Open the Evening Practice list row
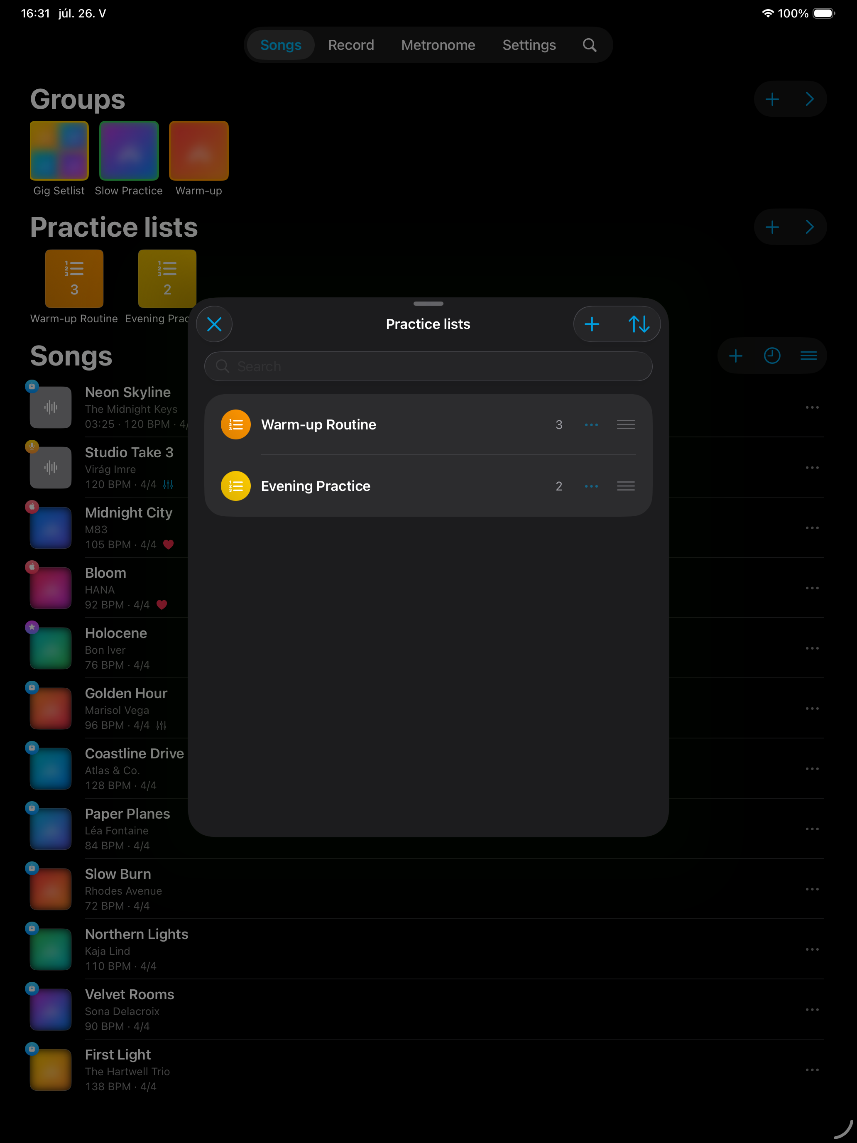This screenshot has height=1143, width=857. [x=428, y=486]
